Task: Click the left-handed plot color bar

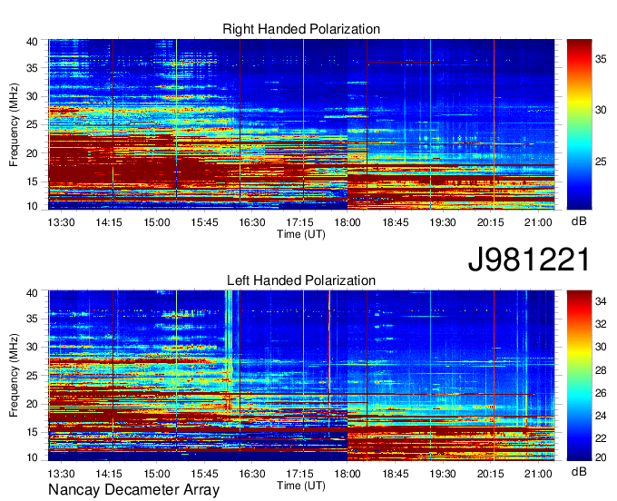Action: (x=579, y=376)
